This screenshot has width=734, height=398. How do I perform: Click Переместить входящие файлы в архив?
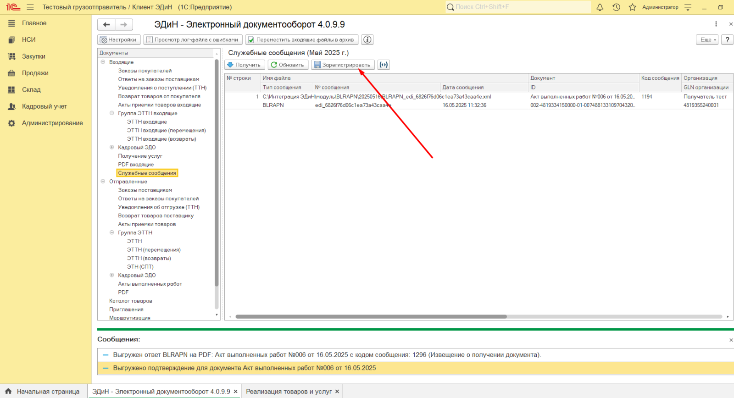pos(302,39)
